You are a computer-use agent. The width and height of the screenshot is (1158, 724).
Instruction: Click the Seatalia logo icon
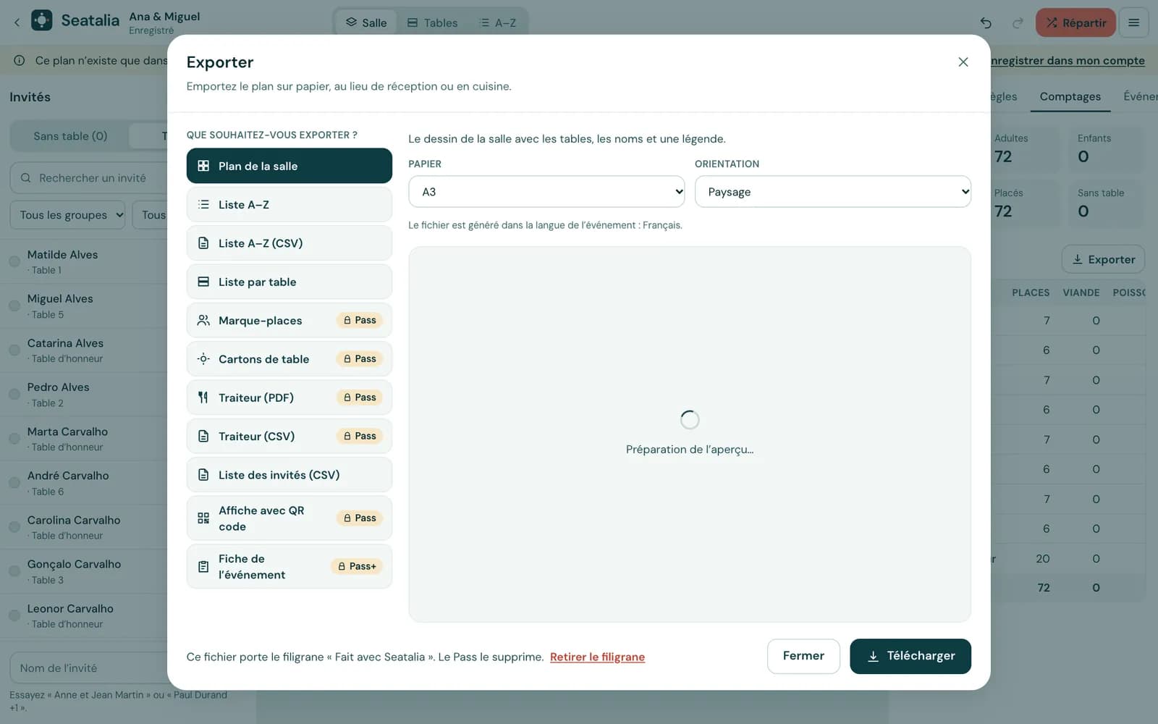[42, 20]
